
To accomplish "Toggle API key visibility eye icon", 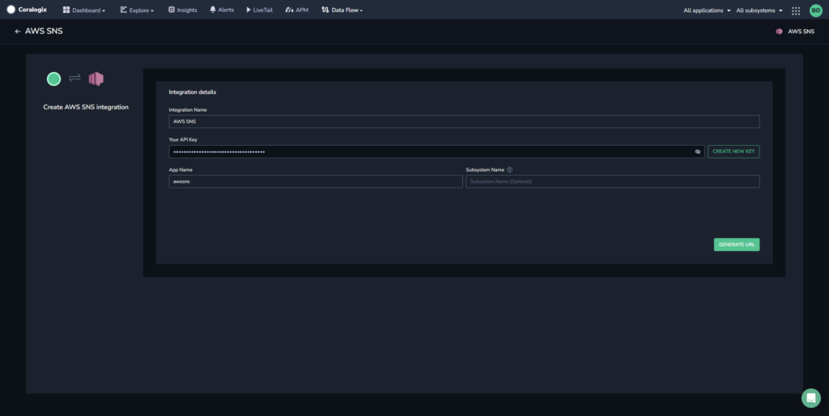I will [698, 151].
